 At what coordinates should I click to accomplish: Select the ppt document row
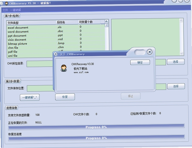56,35
